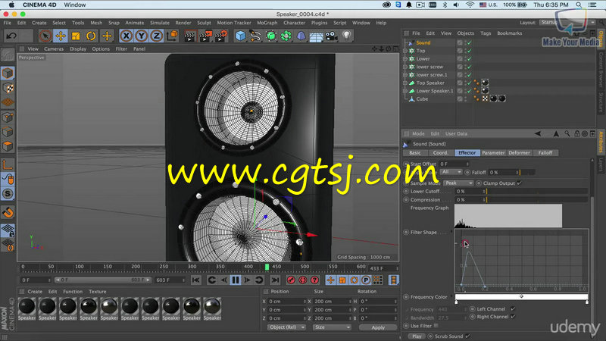Activate the Move tool

click(61, 36)
